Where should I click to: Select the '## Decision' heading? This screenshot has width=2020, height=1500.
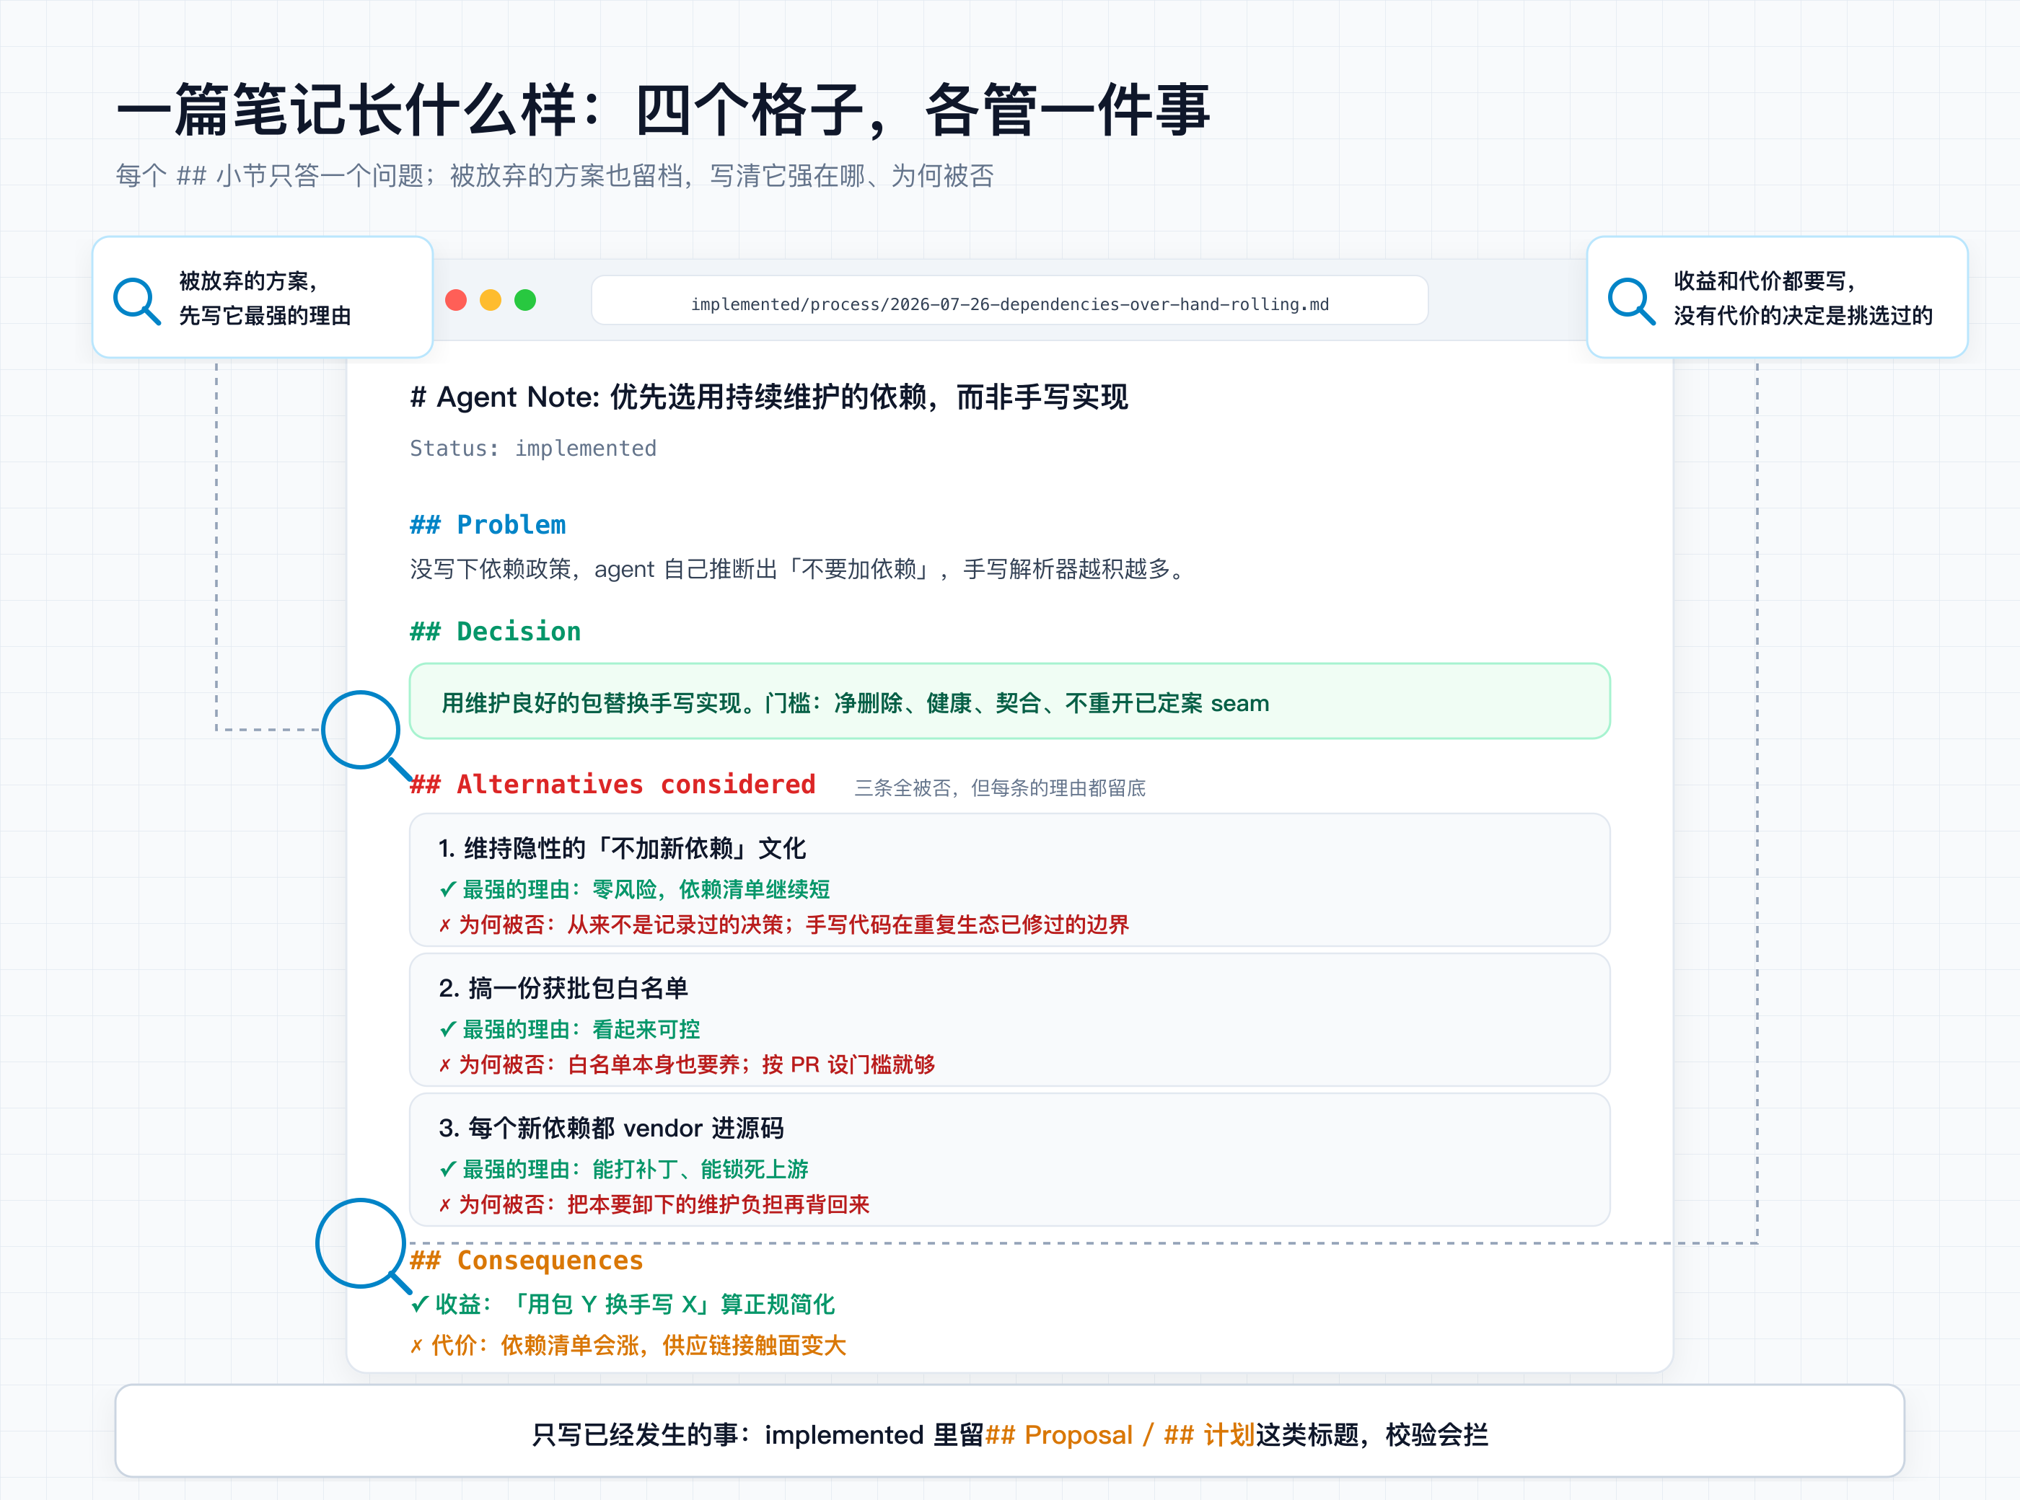(495, 631)
